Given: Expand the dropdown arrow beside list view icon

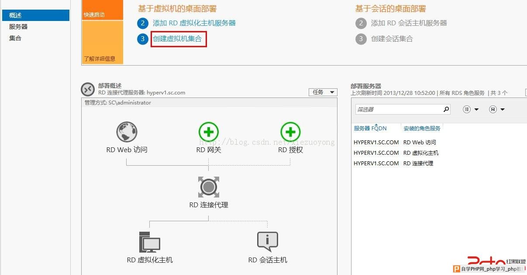Looking at the screenshot, I should pos(476,109).
